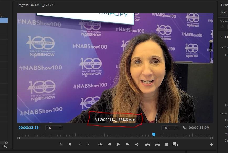Click the blue playhead on time ruler
The image size is (228, 153).
tap(154, 134)
